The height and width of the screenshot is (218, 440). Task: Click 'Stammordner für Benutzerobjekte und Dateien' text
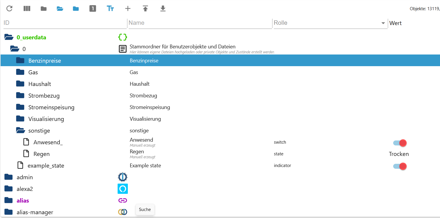tap(183, 47)
